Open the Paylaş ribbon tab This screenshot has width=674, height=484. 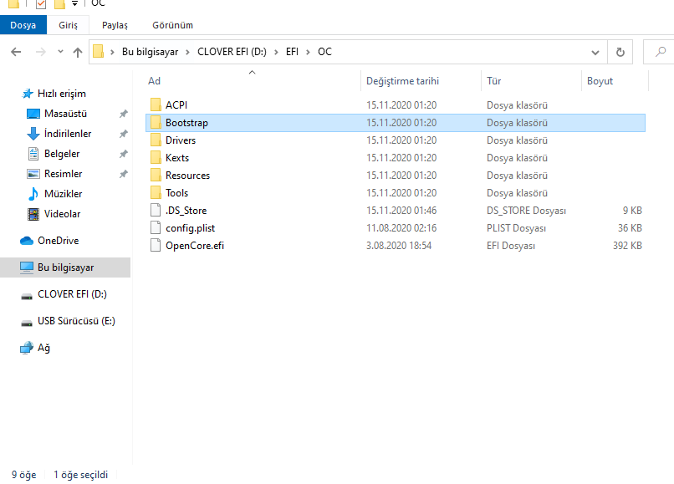(x=115, y=25)
